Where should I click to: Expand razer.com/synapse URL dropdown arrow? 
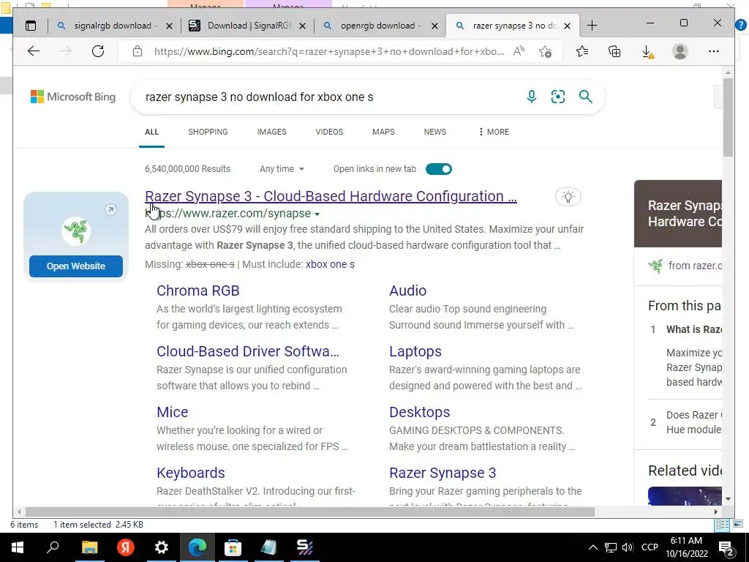coord(317,214)
